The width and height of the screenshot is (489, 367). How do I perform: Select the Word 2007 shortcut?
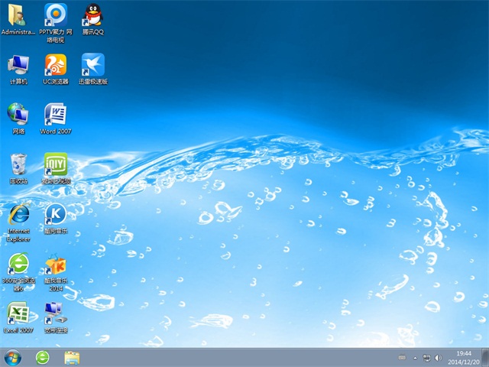click(55, 115)
